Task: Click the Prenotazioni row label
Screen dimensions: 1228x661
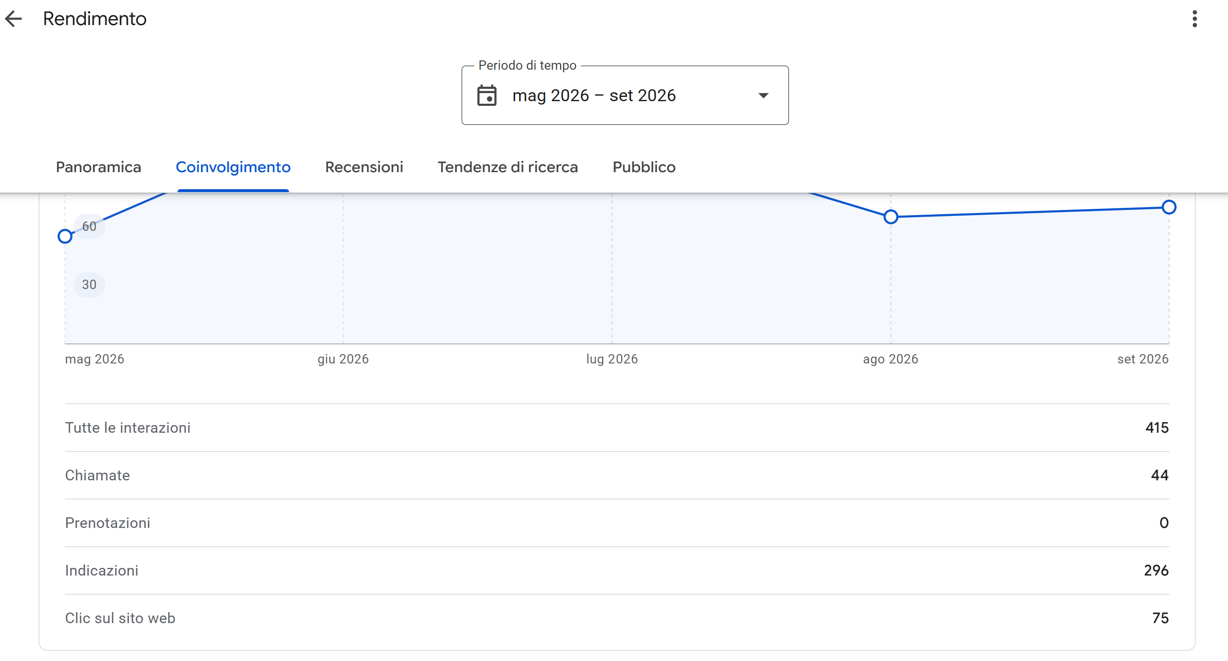Action: click(x=108, y=523)
